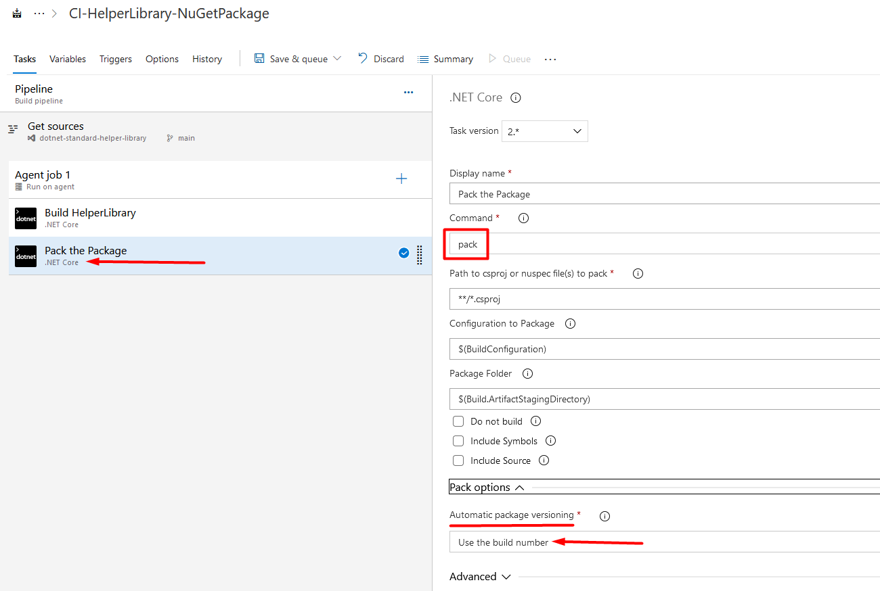Open info icon for Path to csproj

coord(638,273)
